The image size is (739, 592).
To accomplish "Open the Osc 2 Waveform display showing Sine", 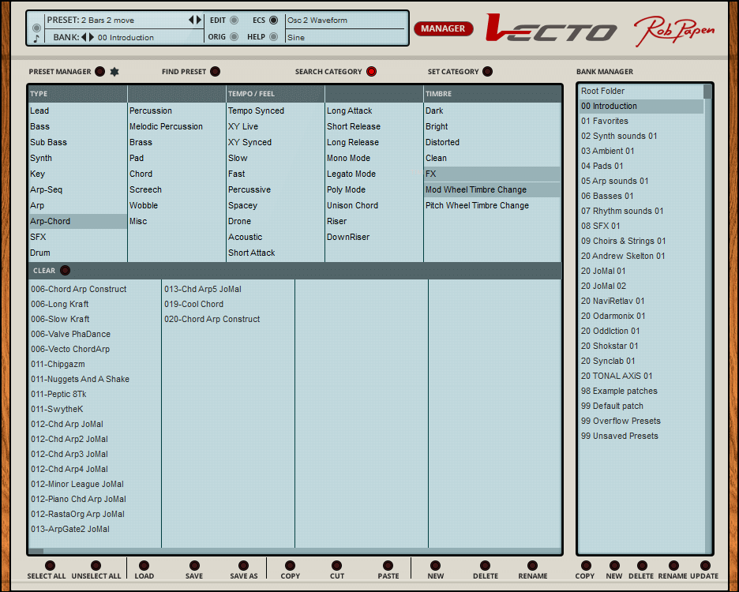I will [x=347, y=29].
